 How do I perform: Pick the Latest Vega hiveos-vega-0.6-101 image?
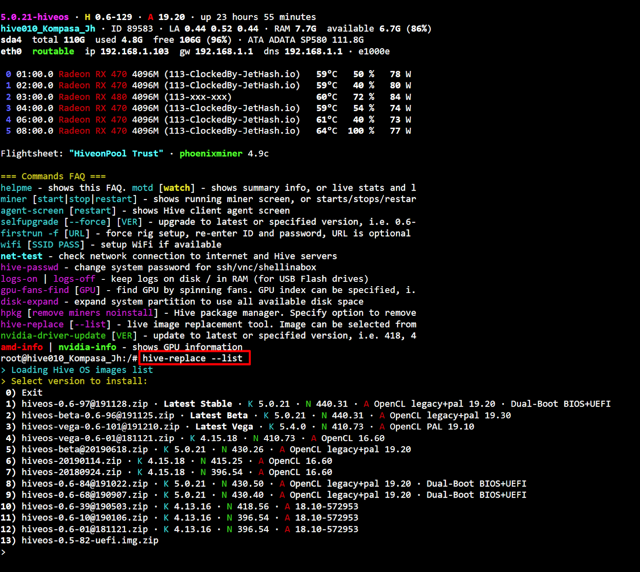tap(100, 427)
